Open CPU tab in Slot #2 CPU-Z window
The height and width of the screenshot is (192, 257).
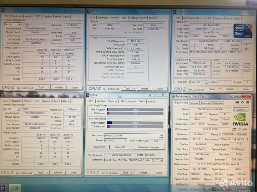[x=5, y=101]
